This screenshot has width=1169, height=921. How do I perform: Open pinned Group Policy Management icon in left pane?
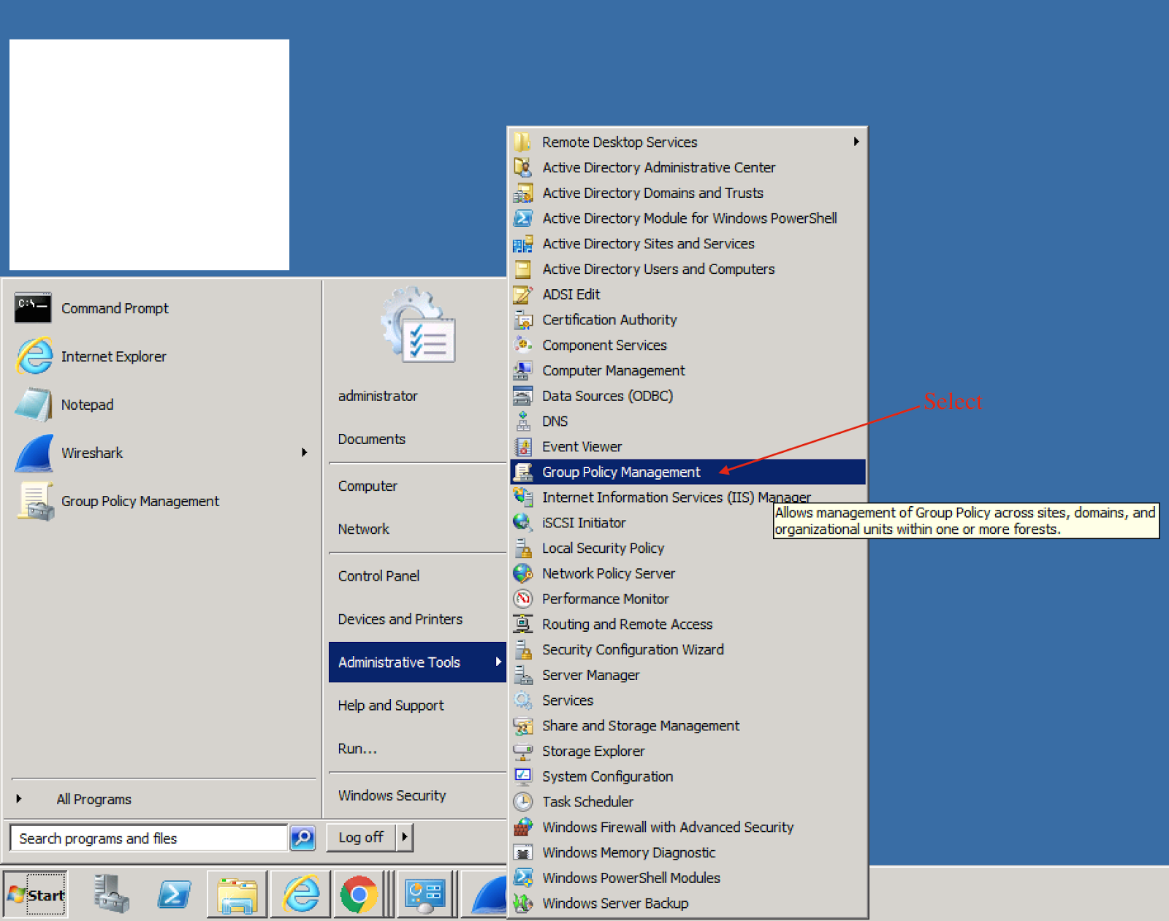(x=36, y=501)
